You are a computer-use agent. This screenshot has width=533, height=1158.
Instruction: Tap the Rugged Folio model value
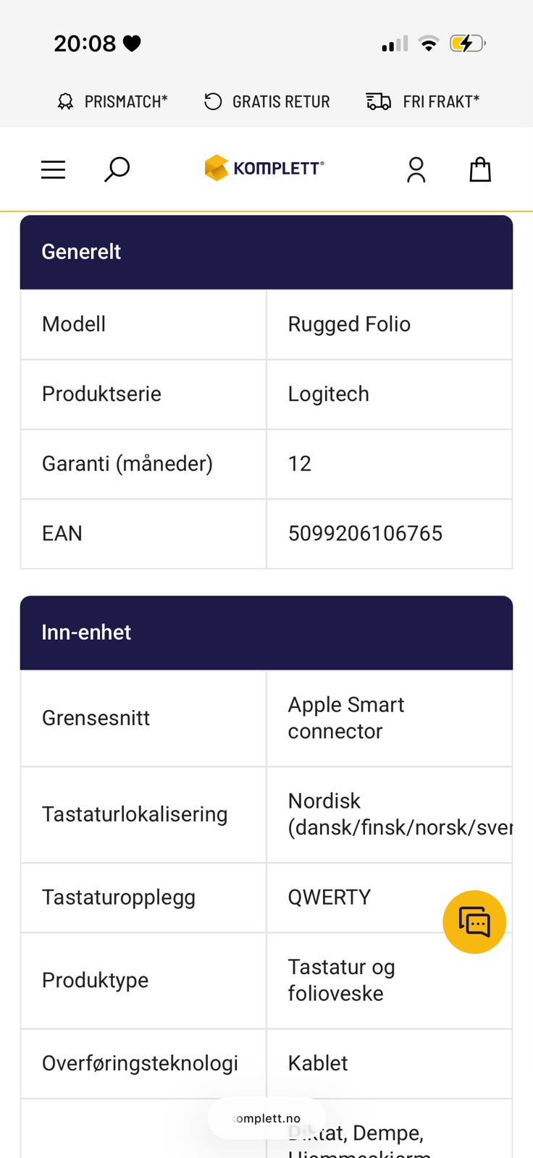click(349, 324)
